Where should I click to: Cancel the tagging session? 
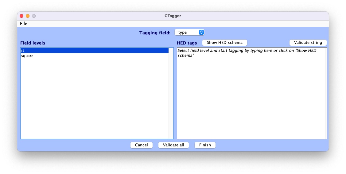click(141, 145)
